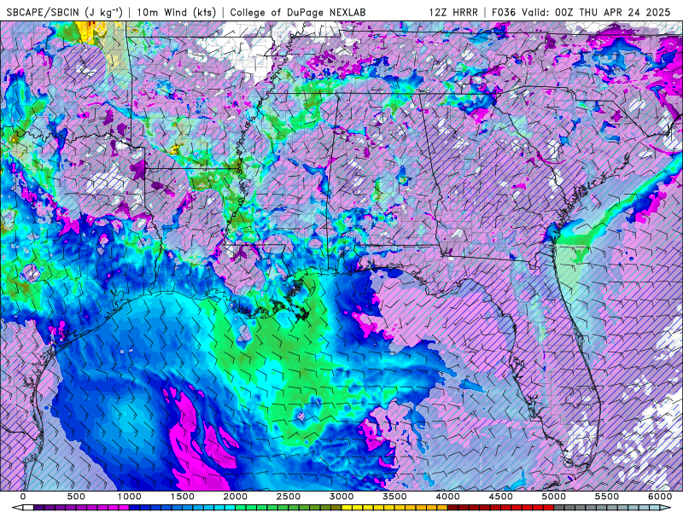Click the 500 label on the color scale
683x512 pixels.
click(x=76, y=497)
